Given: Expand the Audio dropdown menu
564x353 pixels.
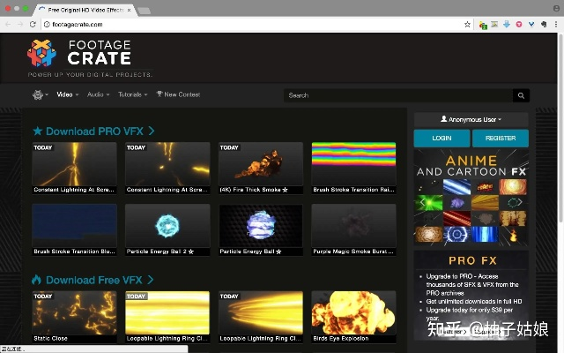Looking at the screenshot, I should pos(98,94).
